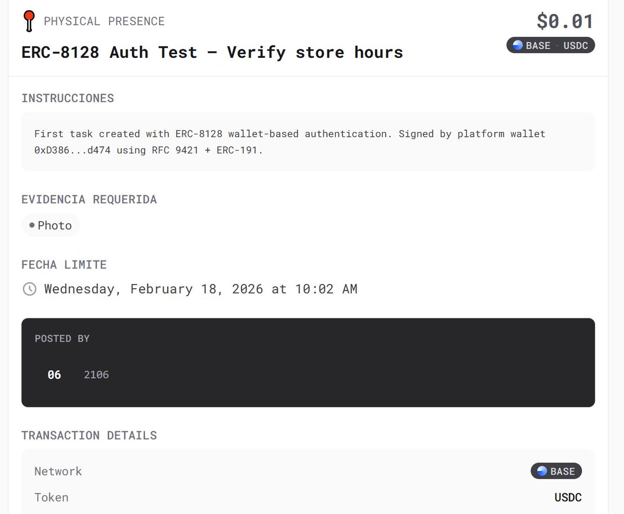Click the BASE badge in the Network row
The image size is (624, 514).
click(x=556, y=471)
